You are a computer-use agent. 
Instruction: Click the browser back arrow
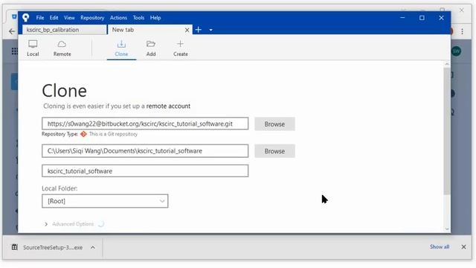tap(12, 31)
